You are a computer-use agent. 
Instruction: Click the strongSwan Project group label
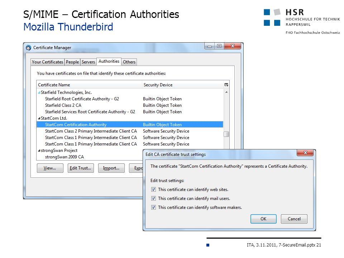[59, 150]
